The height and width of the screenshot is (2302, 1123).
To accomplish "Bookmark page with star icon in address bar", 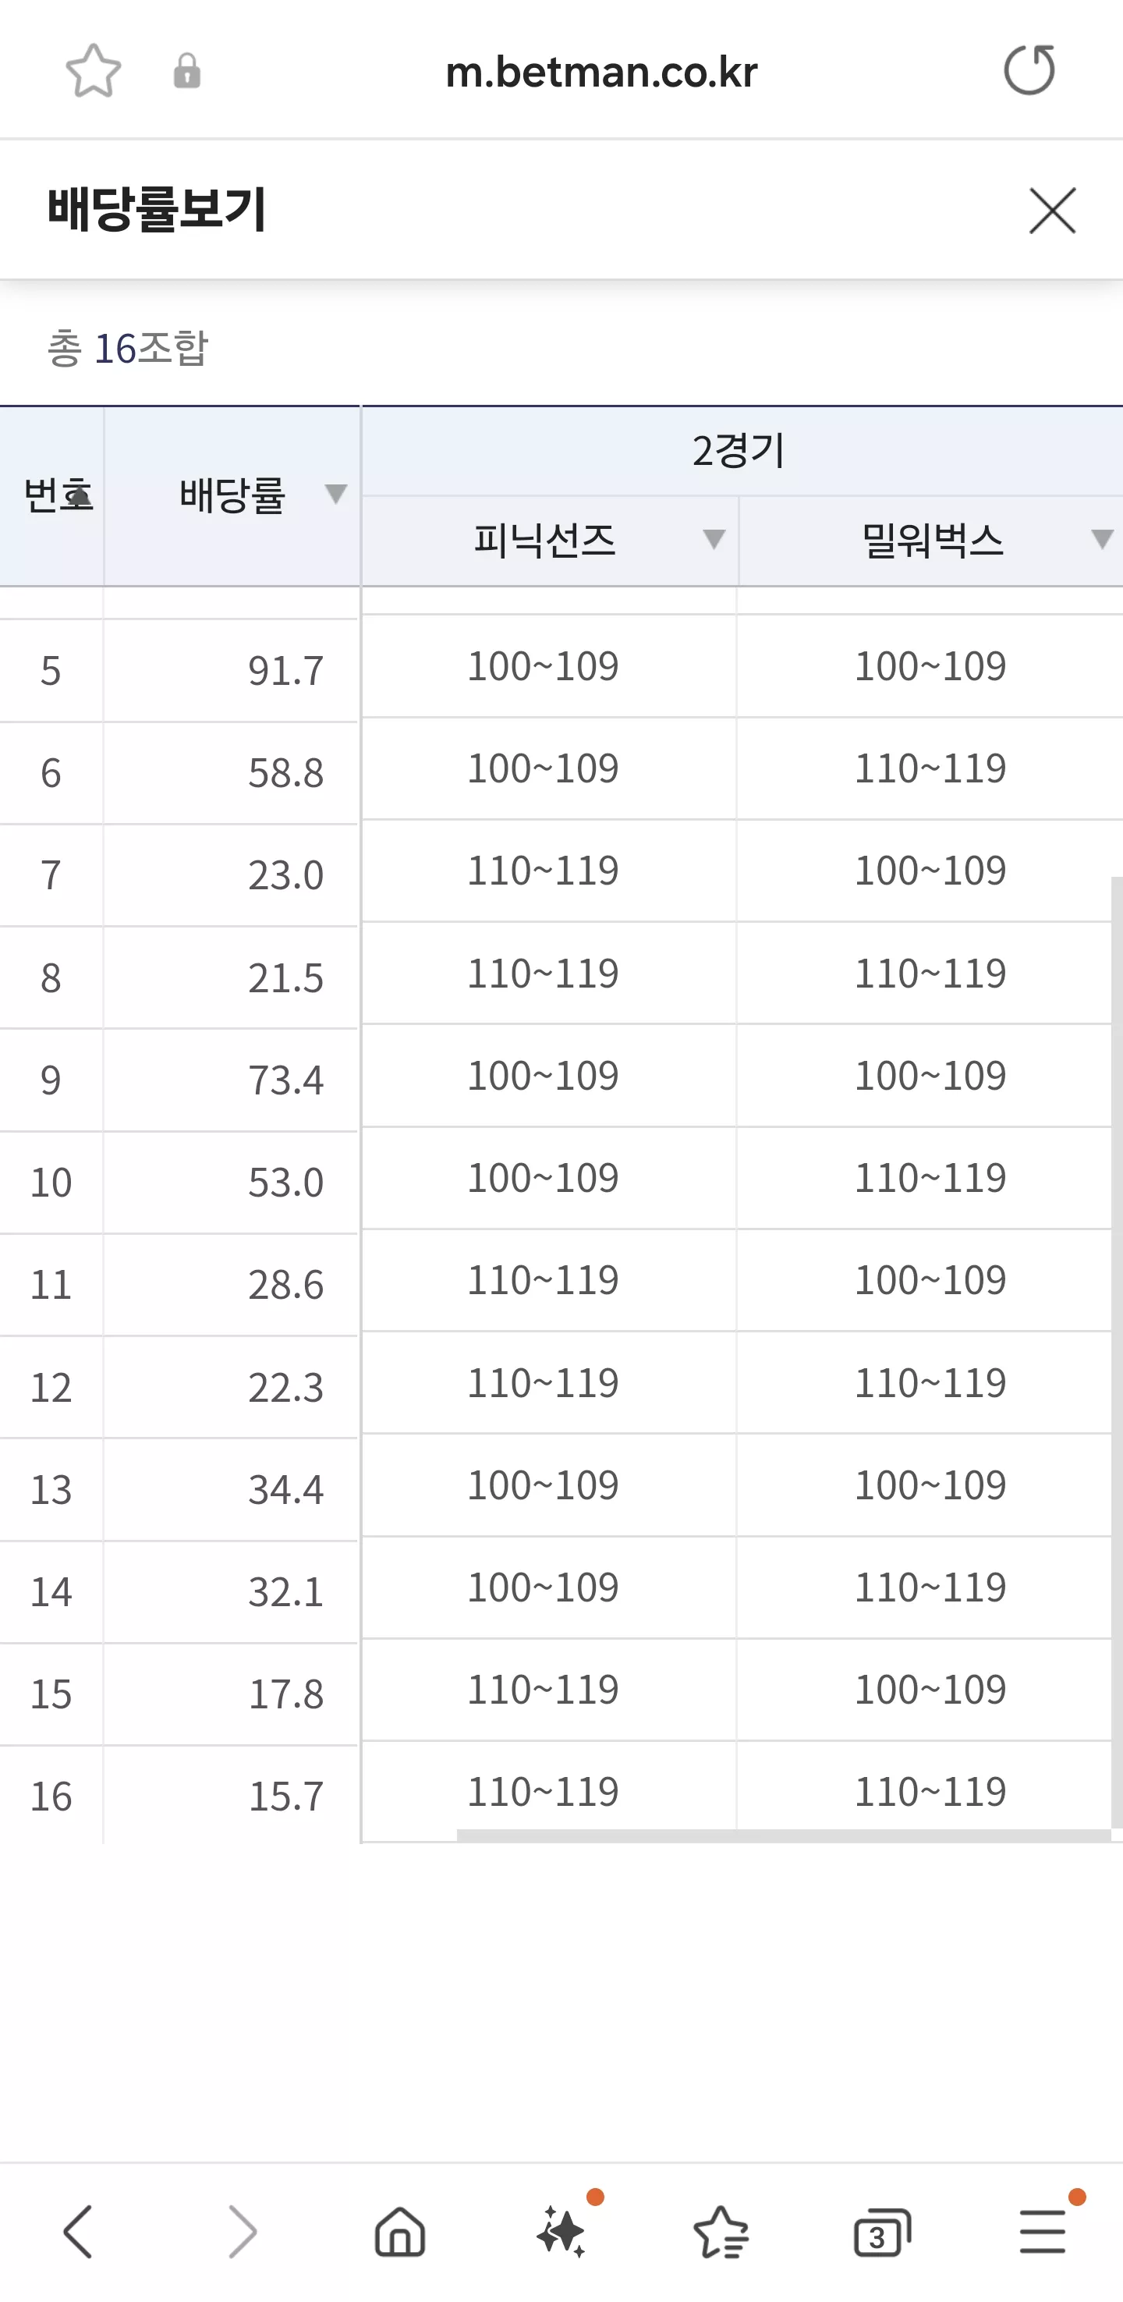I will [x=93, y=71].
